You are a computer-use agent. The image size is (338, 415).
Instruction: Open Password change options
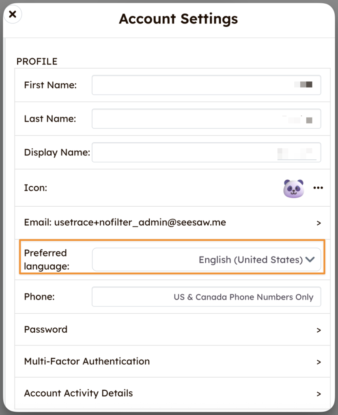172,329
